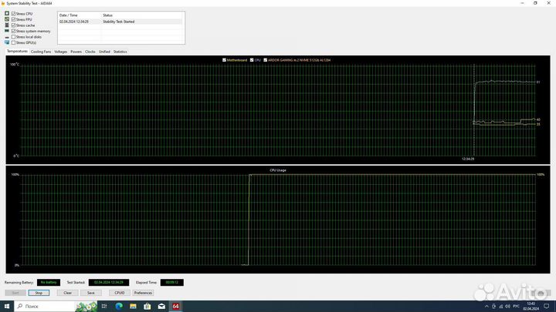
Task: Toggle the ARDOR GAMING NVMe graph checkbox
Action: [265, 60]
